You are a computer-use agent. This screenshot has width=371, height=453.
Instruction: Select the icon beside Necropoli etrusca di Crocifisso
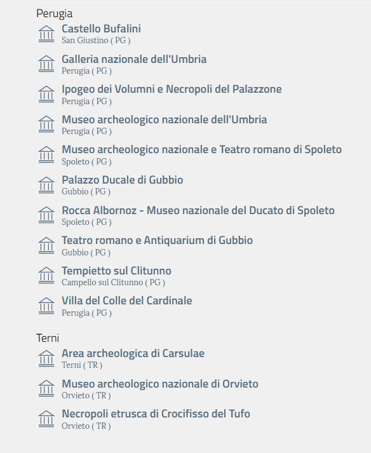point(46,419)
